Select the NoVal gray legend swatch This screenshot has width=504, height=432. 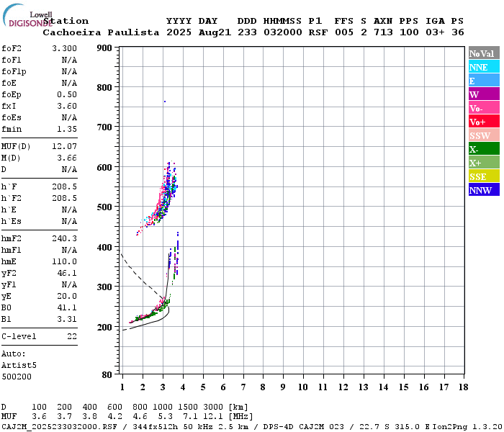point(484,53)
